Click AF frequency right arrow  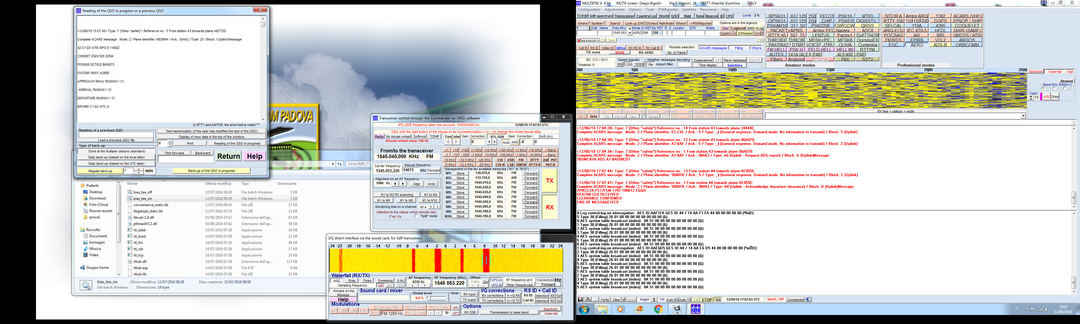click(425, 285)
